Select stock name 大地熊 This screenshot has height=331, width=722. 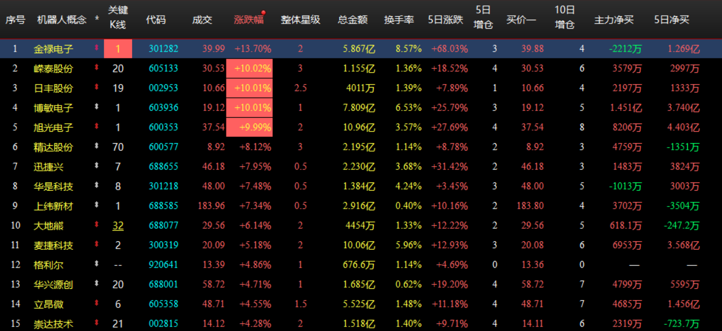(49, 226)
